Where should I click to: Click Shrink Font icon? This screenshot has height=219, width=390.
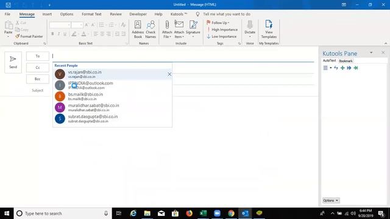click(x=93, y=25)
